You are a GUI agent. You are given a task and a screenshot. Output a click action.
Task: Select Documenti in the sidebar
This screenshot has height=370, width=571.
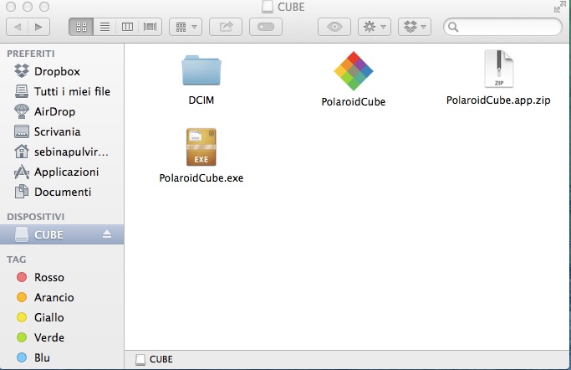pyautogui.click(x=62, y=192)
